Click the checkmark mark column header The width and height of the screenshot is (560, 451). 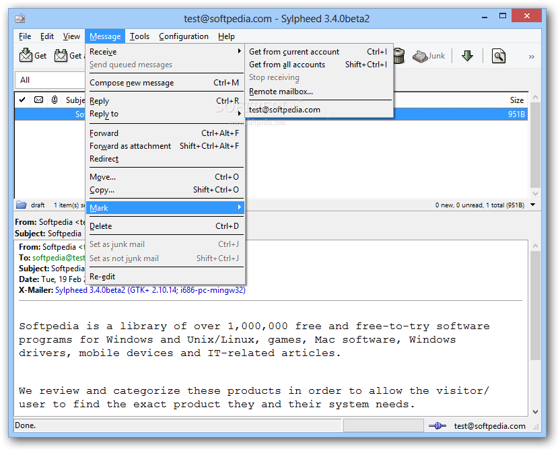point(22,100)
